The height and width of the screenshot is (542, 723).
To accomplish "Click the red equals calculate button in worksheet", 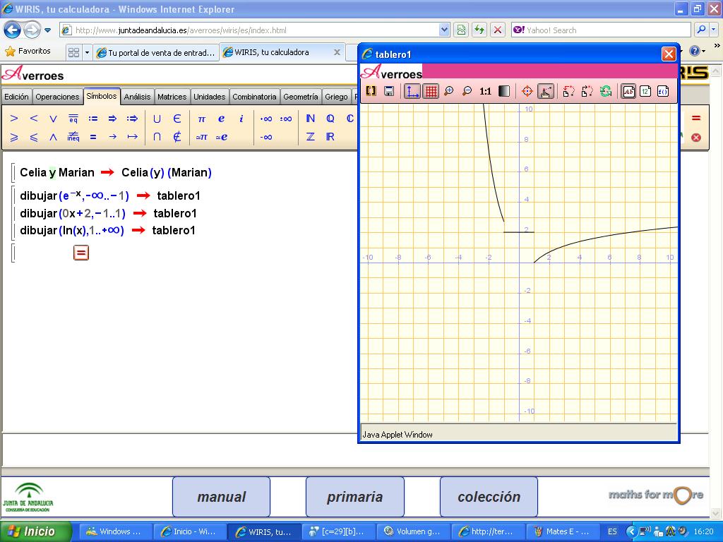I will 81,253.
